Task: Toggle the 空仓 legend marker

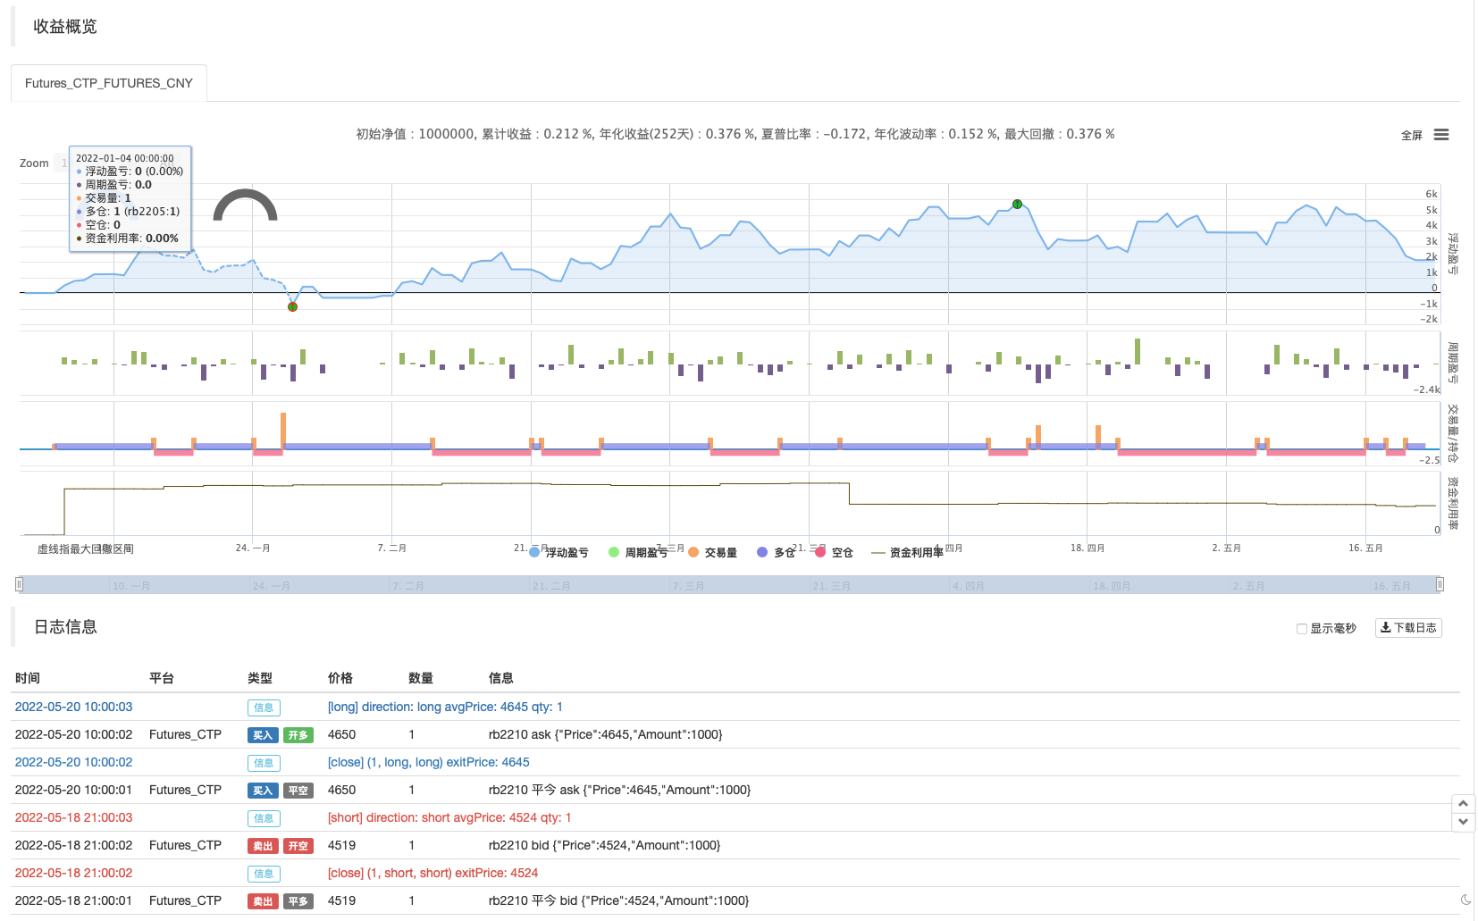Action: (x=834, y=553)
